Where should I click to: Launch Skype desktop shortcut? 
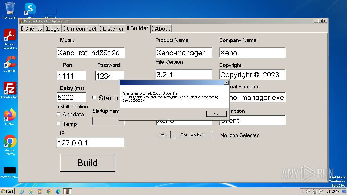30,11
